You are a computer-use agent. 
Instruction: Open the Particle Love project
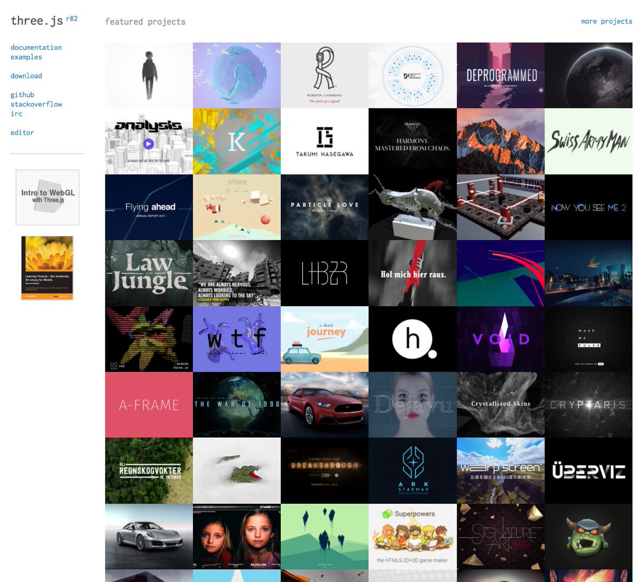[x=325, y=207]
